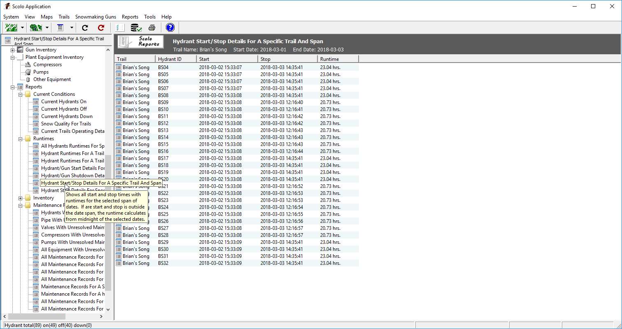Open the dropdown arrow beside the second green map icon

(47, 28)
